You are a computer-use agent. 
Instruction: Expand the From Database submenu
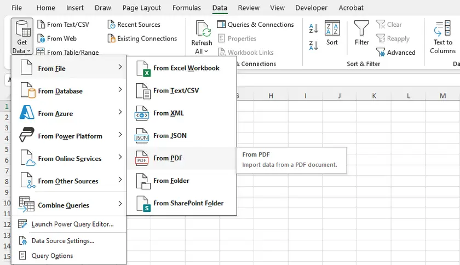coord(69,91)
